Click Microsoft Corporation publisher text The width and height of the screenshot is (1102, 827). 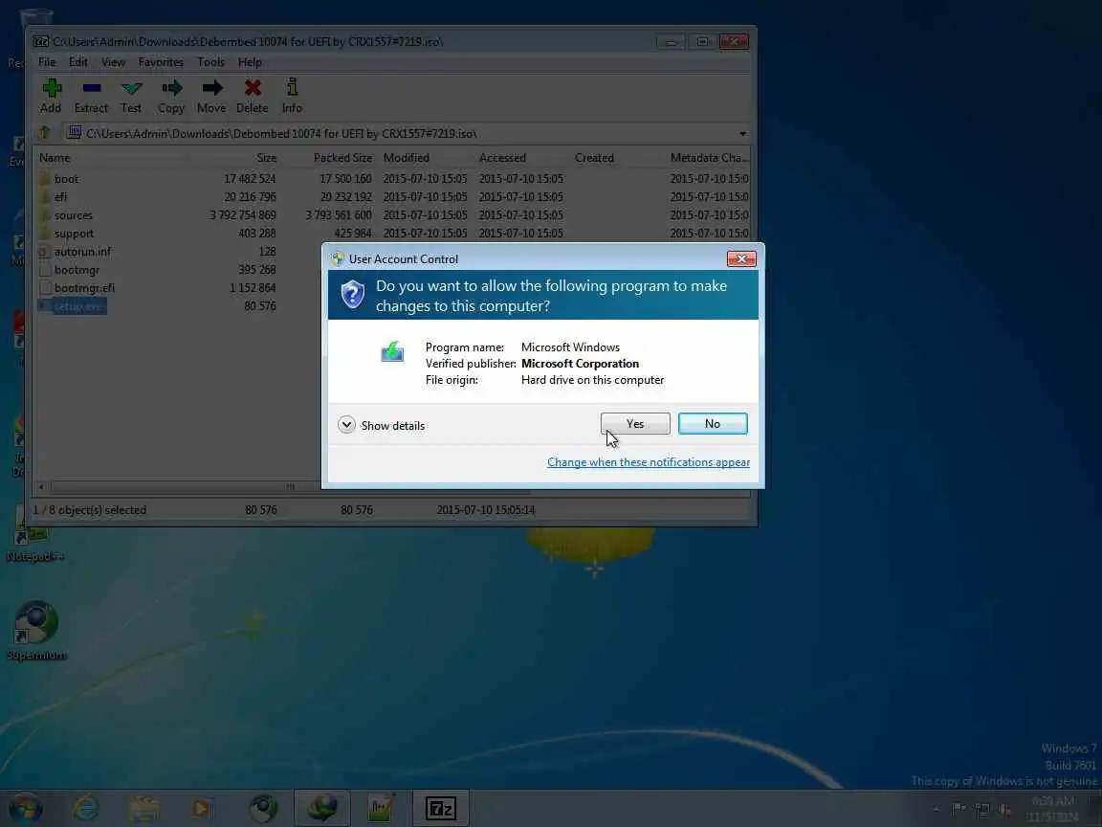click(581, 364)
